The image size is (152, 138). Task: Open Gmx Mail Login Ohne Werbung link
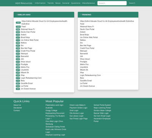point(54,123)
